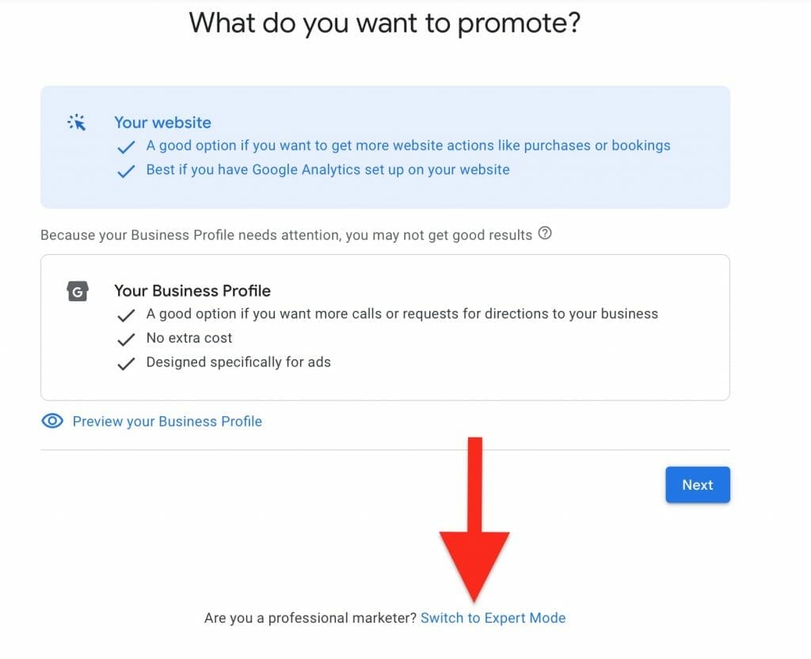811x659 pixels.
Task: Click the "What do you want to promote?" heading
Action: pyautogui.click(x=385, y=22)
